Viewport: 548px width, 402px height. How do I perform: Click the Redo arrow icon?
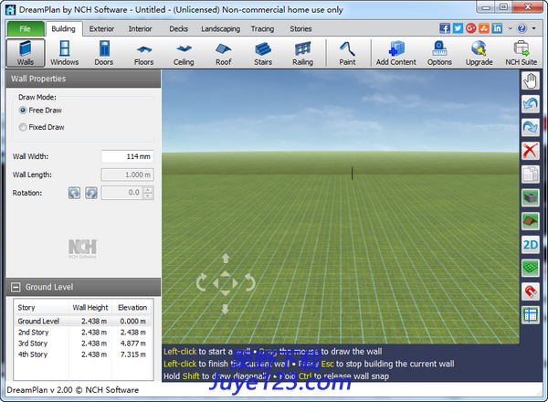(531, 128)
